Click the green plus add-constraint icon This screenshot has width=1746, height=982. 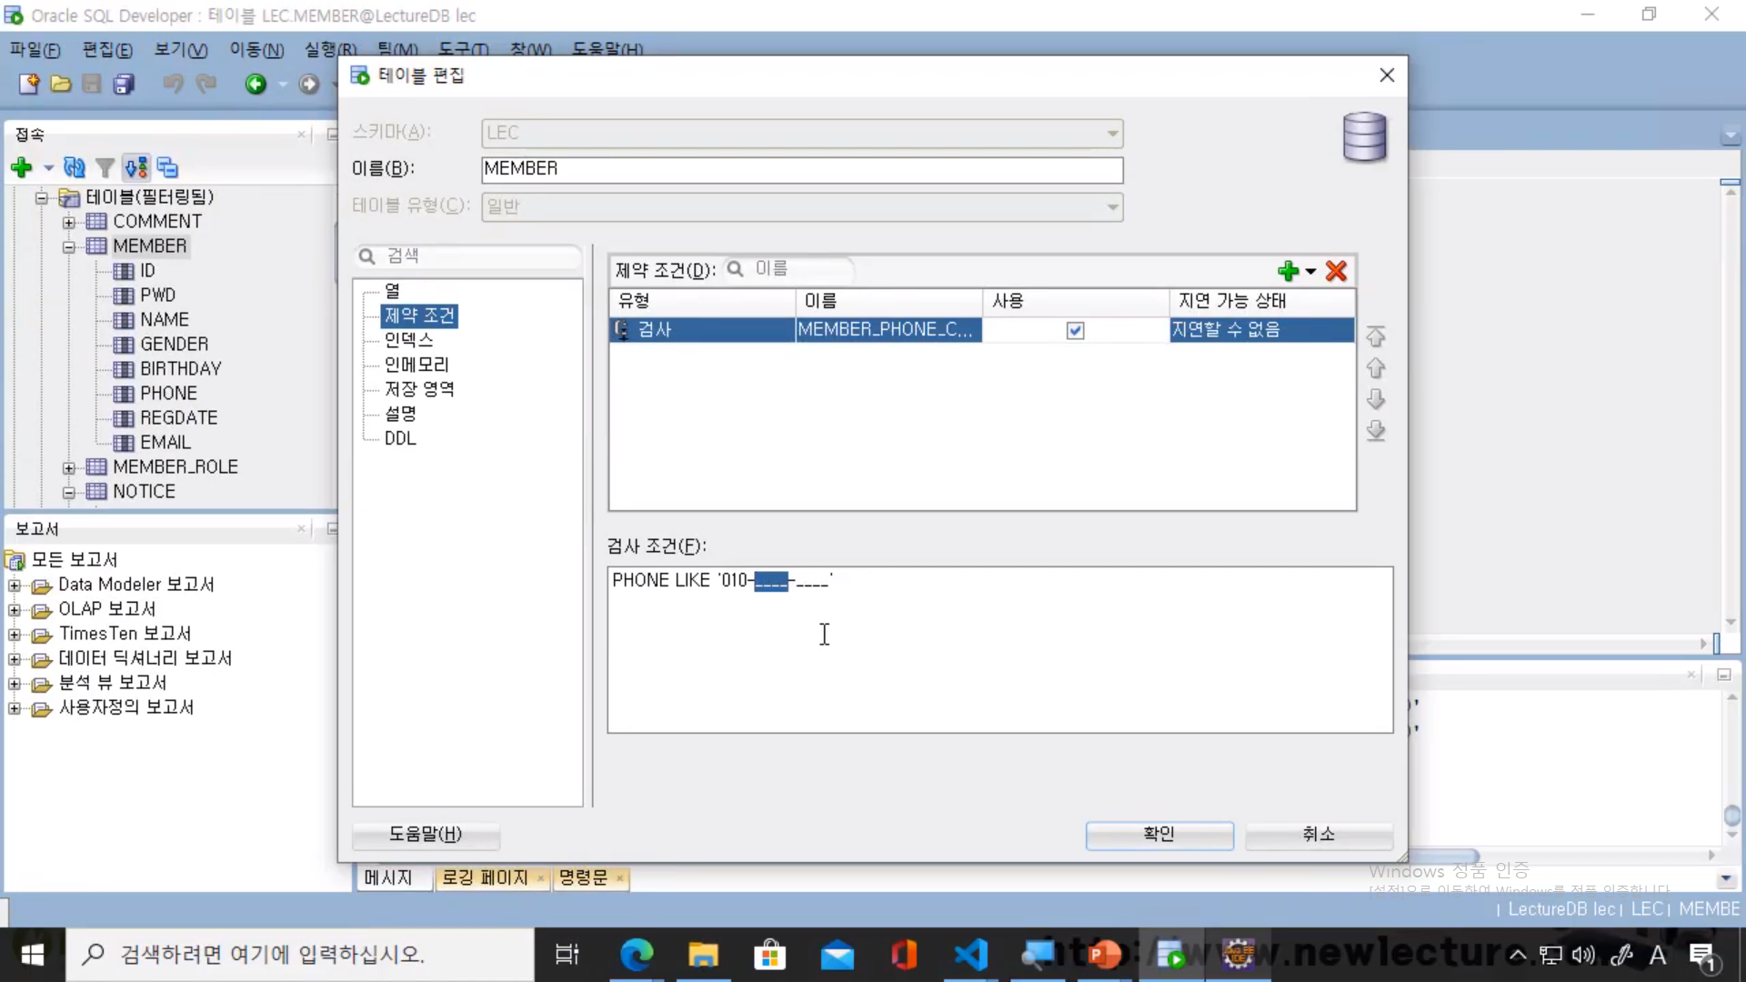pyautogui.click(x=1287, y=271)
